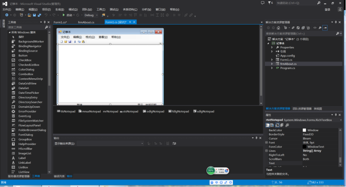346x187 pixels.
Task: Expand the Font property
Action: point(266,142)
